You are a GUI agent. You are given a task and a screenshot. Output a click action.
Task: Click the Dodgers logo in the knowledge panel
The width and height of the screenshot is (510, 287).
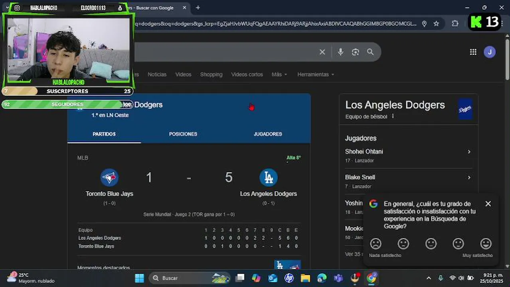click(465, 109)
